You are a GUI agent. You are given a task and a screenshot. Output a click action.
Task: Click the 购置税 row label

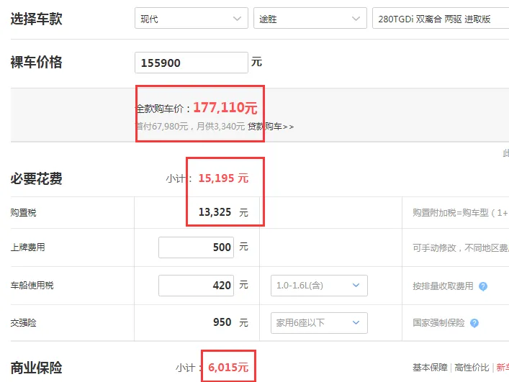23,213
